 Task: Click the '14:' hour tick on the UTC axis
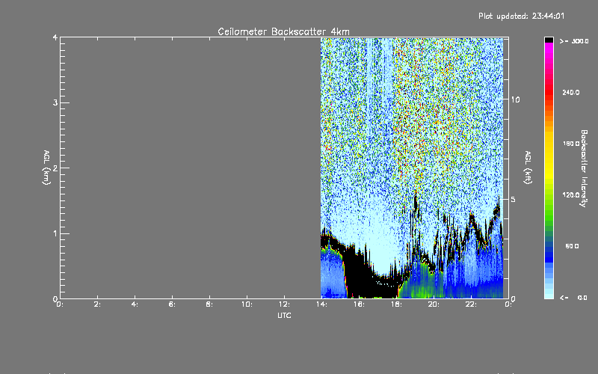click(321, 304)
